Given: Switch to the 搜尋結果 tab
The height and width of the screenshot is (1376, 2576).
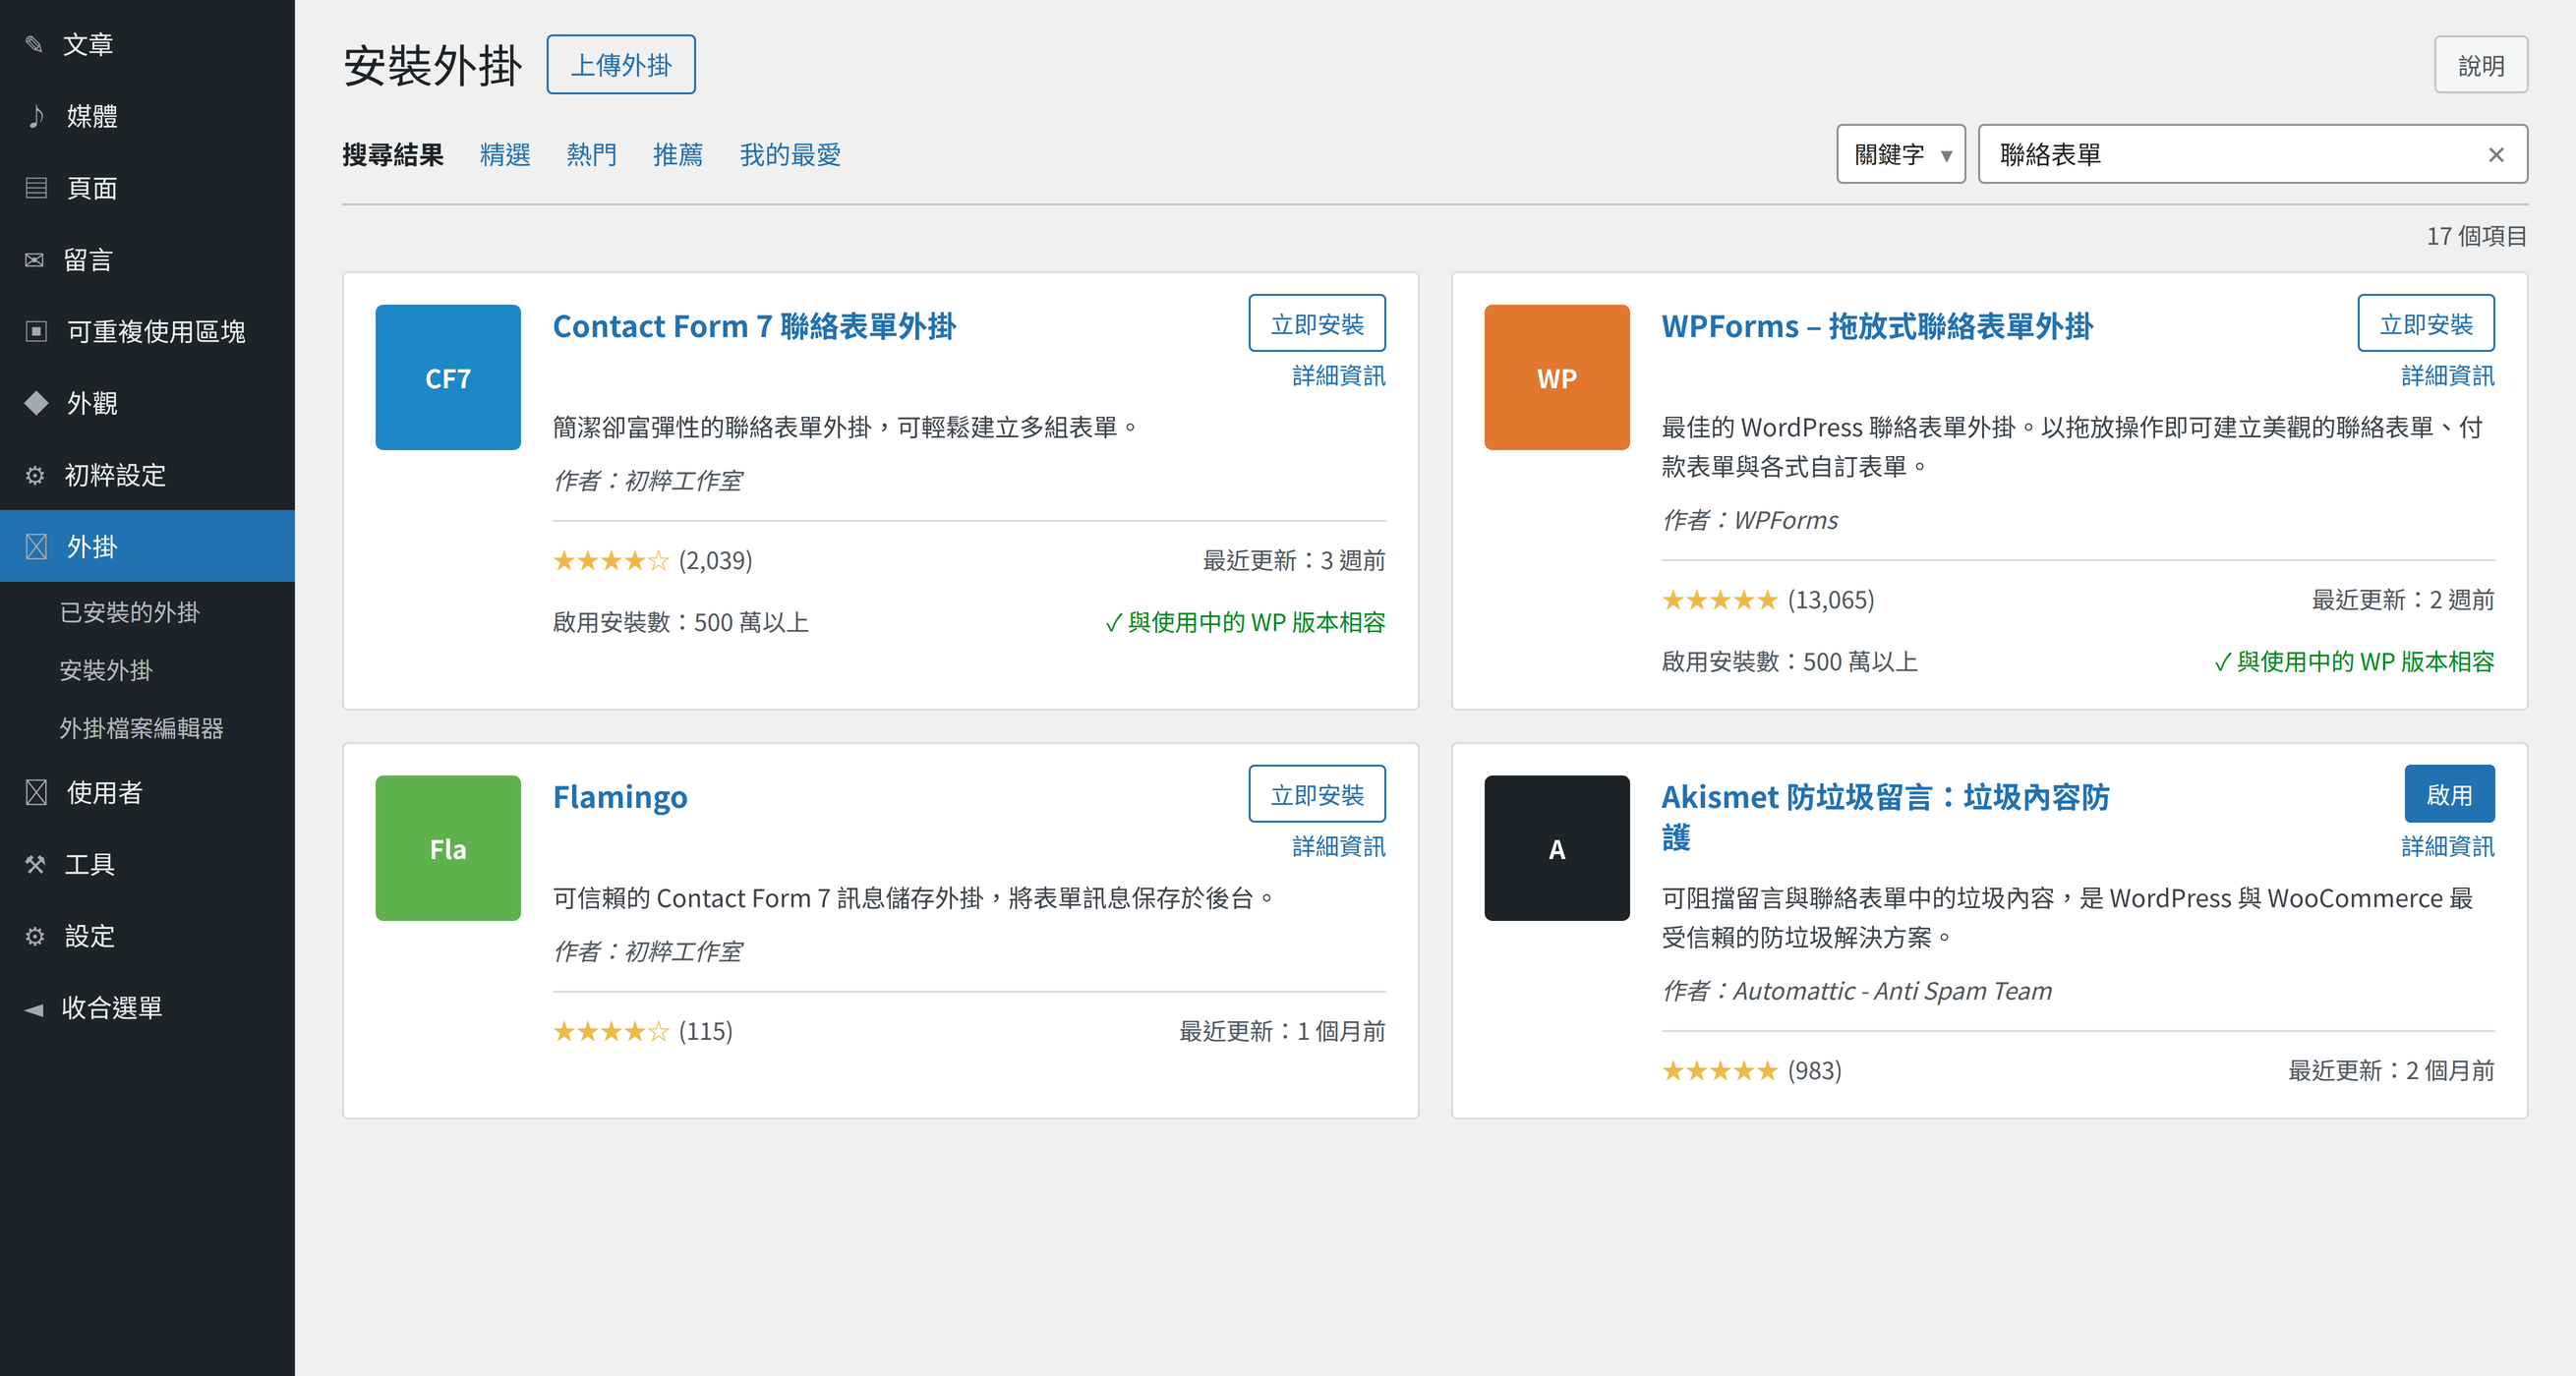Looking at the screenshot, I should pos(393,155).
